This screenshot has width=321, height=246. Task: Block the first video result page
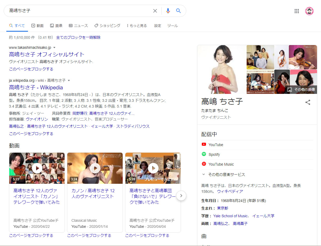pyautogui.click(x=31, y=235)
